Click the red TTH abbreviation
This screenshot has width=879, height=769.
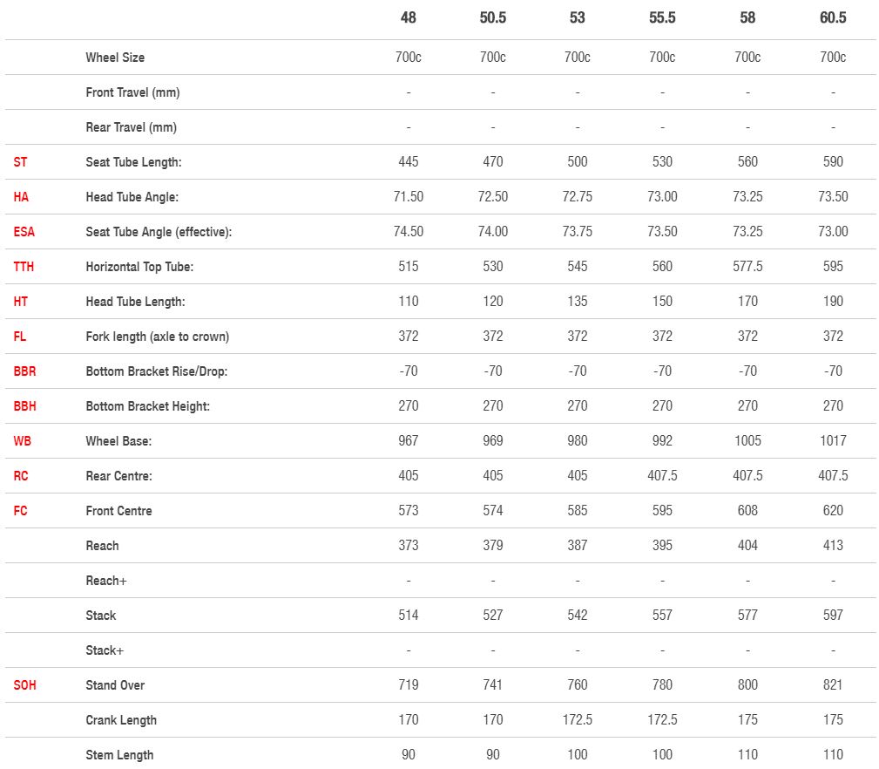coord(24,267)
